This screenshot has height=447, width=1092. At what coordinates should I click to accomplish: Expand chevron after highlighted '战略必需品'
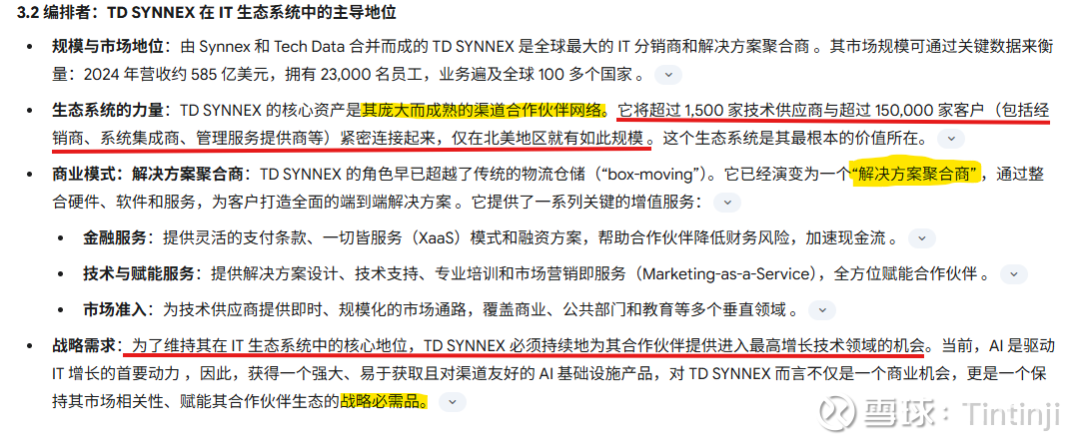453,402
